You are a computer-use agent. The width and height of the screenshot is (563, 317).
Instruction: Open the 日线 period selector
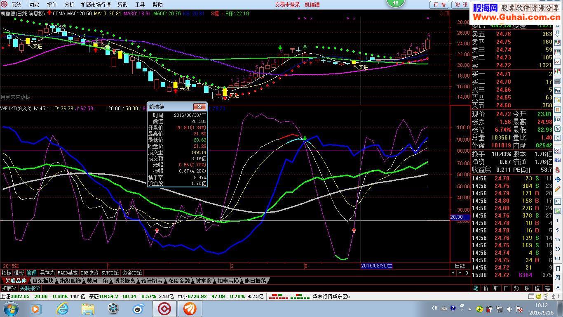pyautogui.click(x=460, y=266)
